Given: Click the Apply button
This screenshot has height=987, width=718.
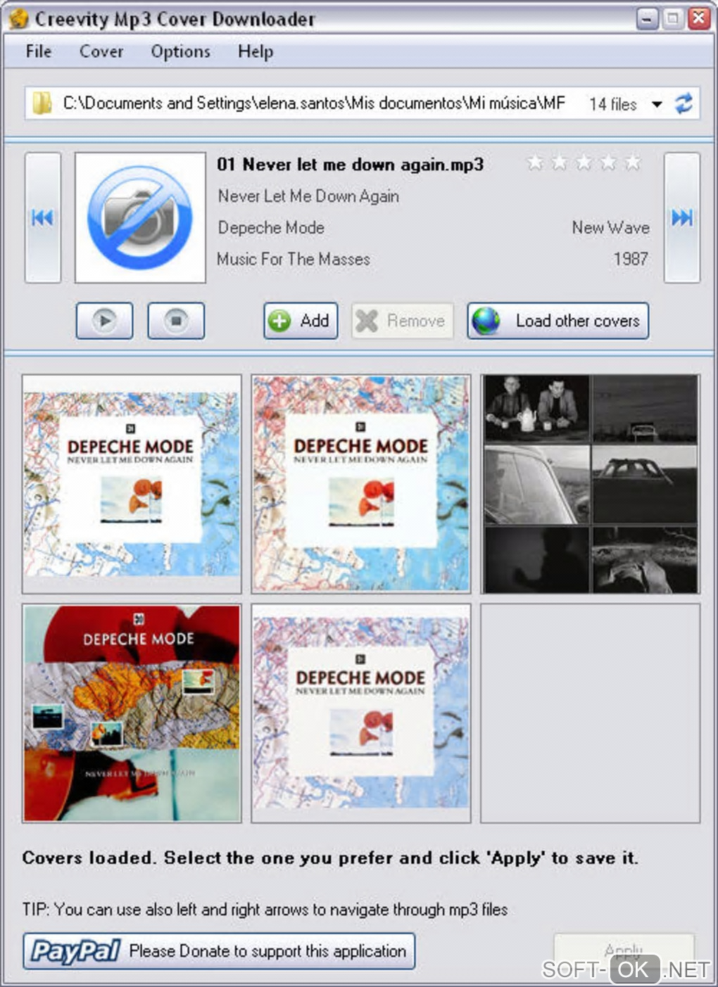Looking at the screenshot, I should pos(624,951).
